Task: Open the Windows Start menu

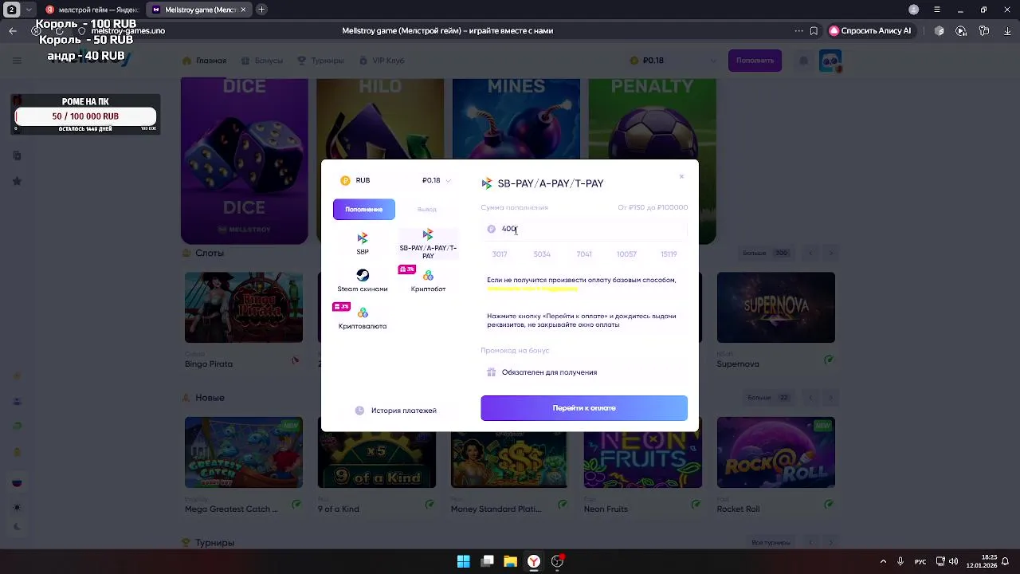Action: (x=463, y=561)
